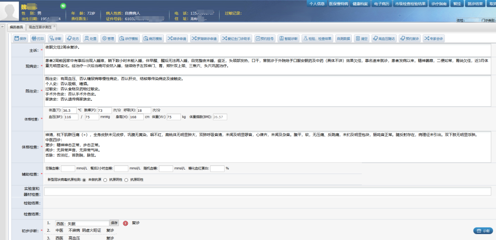
Task: Open the 专家会诊 expert consultation tool
Action: 434,38
